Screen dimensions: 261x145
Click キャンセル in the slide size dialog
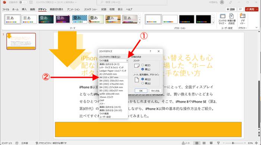point(155,91)
